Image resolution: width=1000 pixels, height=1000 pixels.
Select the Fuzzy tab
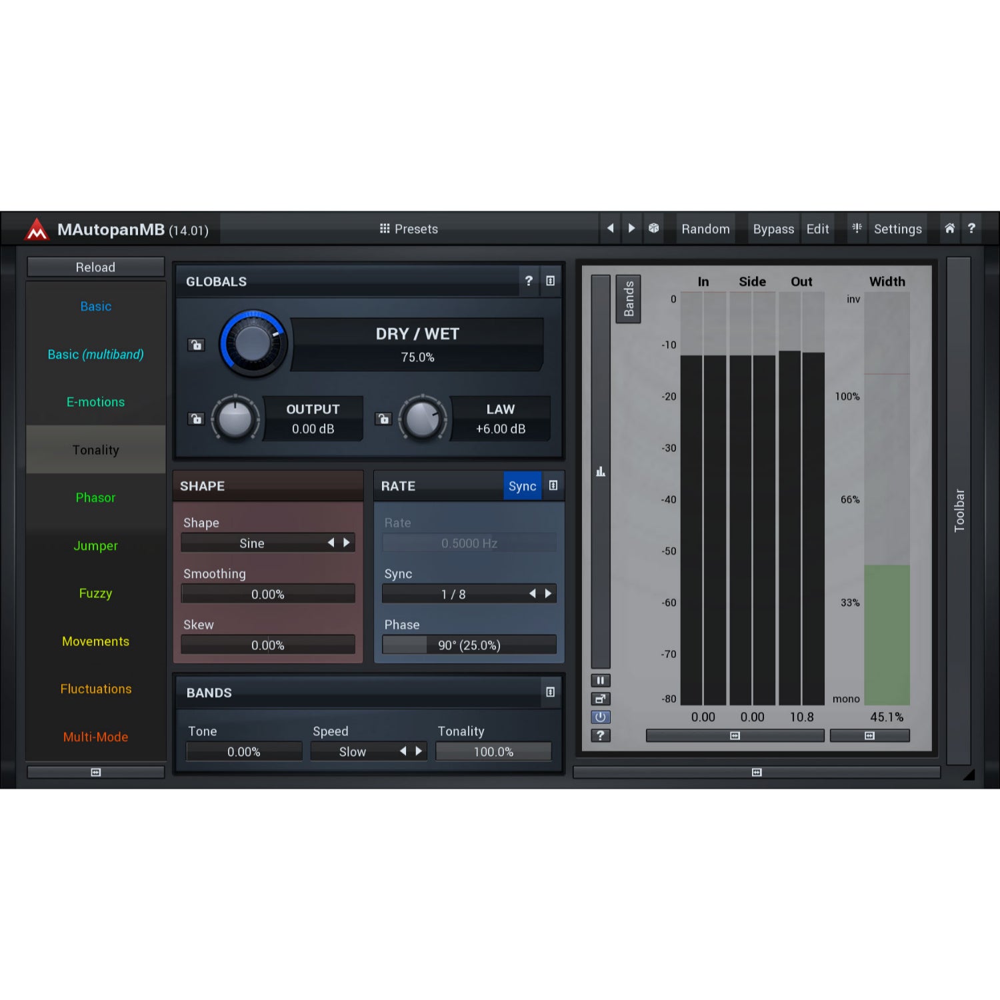pos(96,593)
